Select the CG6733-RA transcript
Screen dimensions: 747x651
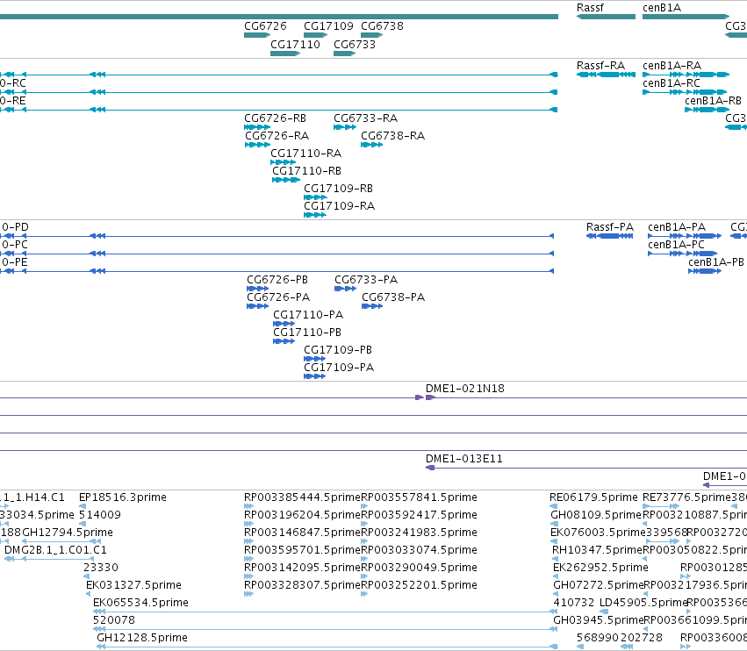pyautogui.click(x=345, y=127)
